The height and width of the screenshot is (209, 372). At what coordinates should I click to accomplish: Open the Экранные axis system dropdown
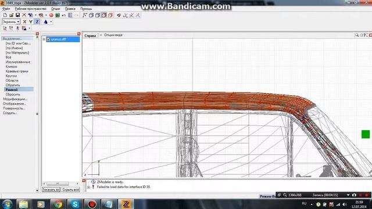11,22
